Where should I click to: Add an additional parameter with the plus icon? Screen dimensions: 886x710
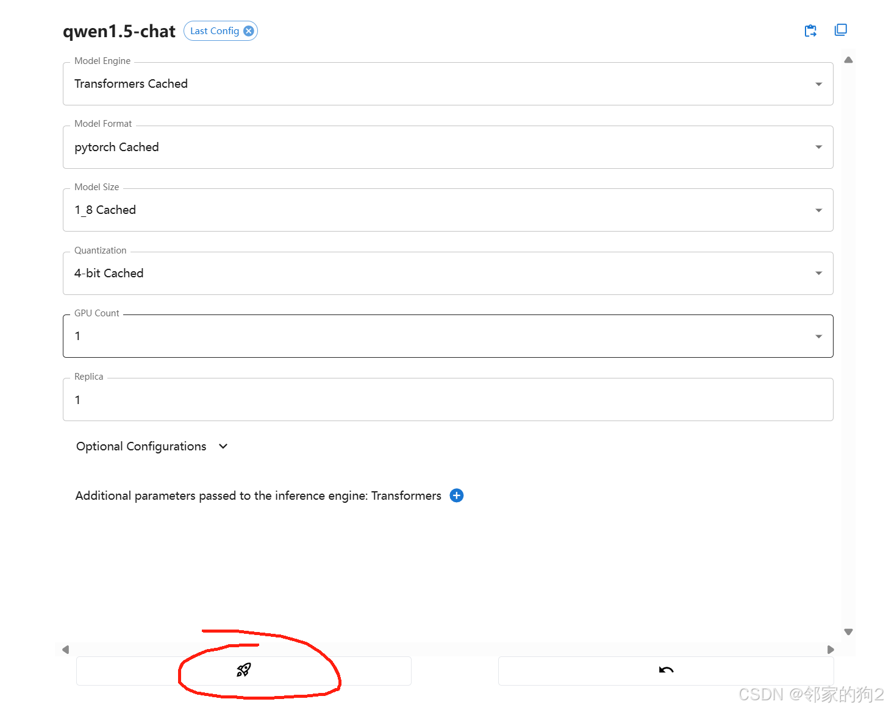(457, 495)
